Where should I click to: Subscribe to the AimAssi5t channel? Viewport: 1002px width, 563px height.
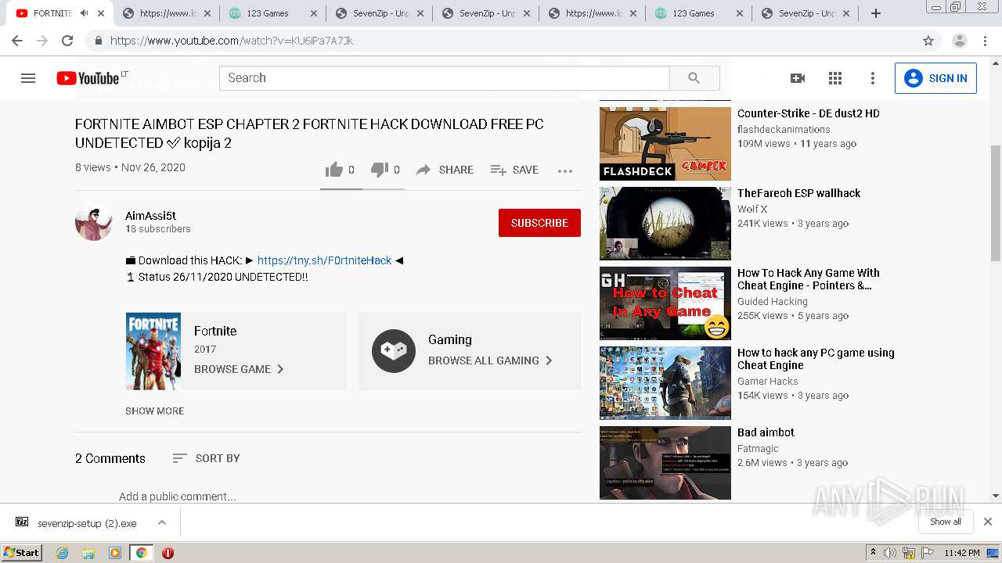click(539, 223)
